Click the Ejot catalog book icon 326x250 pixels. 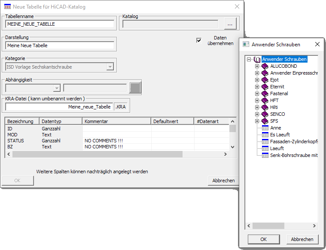pos(265,80)
